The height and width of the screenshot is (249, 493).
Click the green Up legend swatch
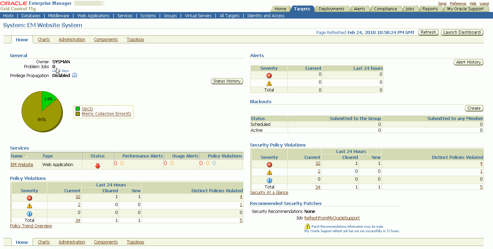78,109
